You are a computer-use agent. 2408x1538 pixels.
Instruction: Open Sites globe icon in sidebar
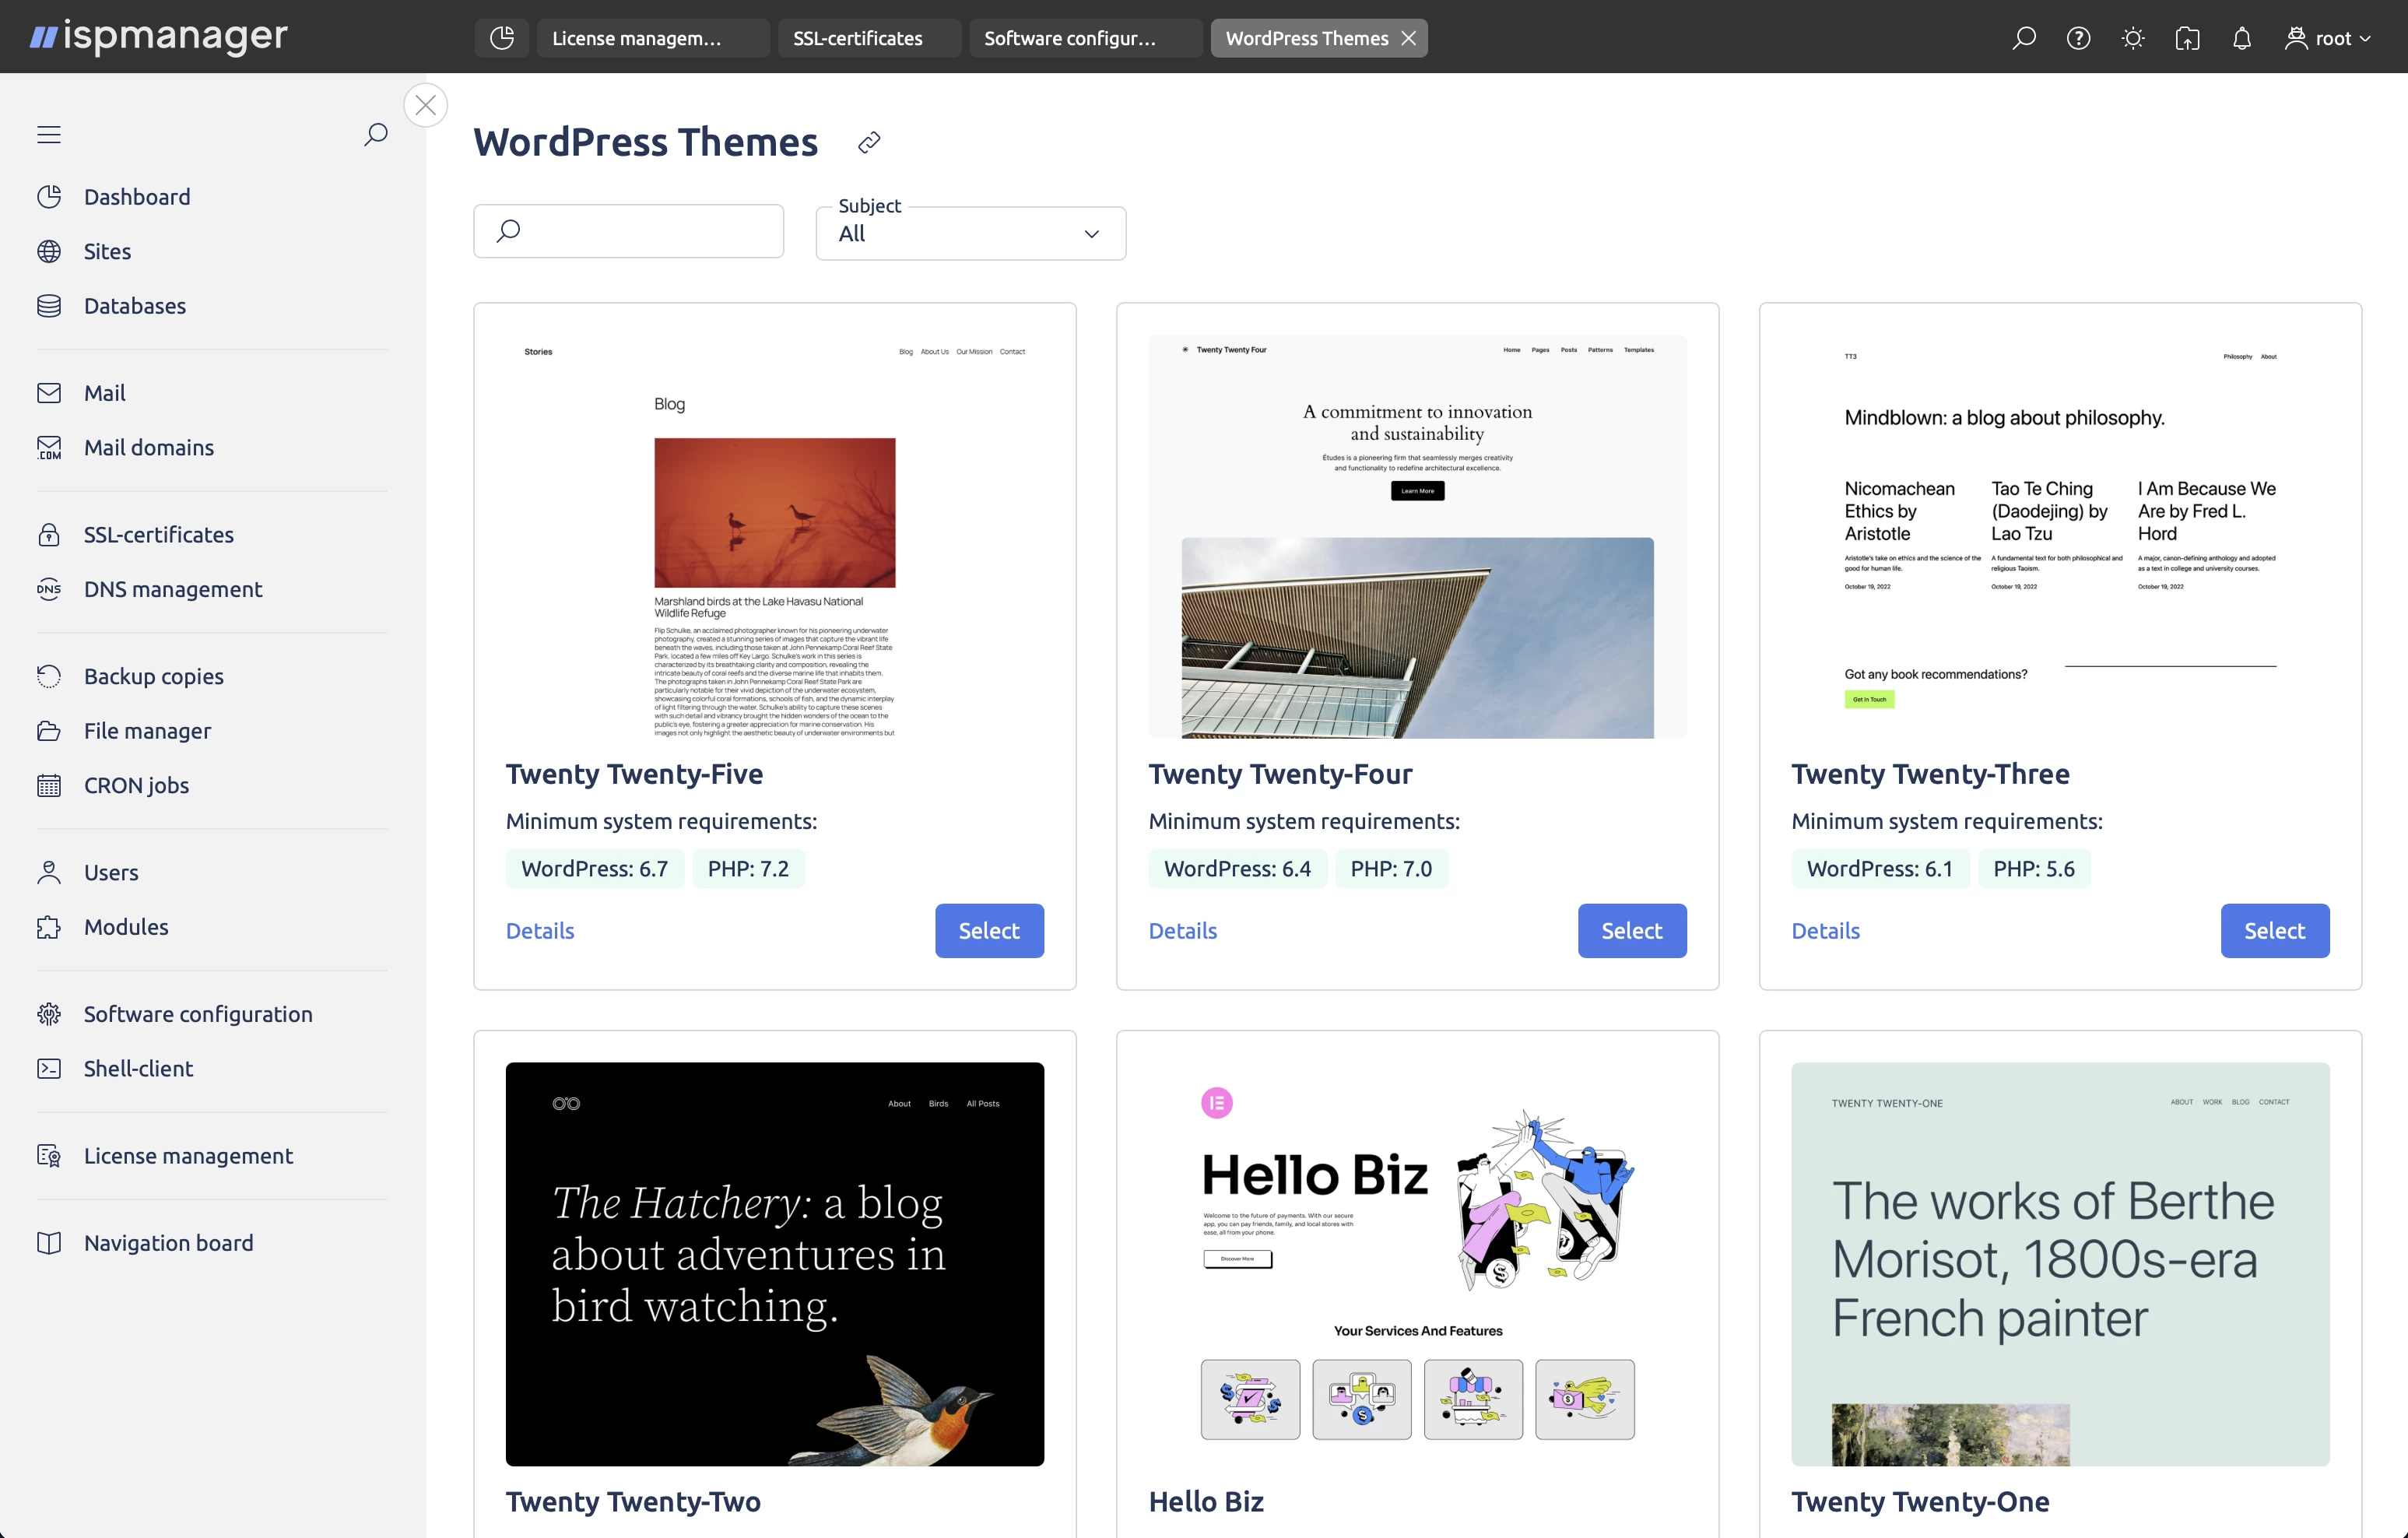tap(49, 251)
